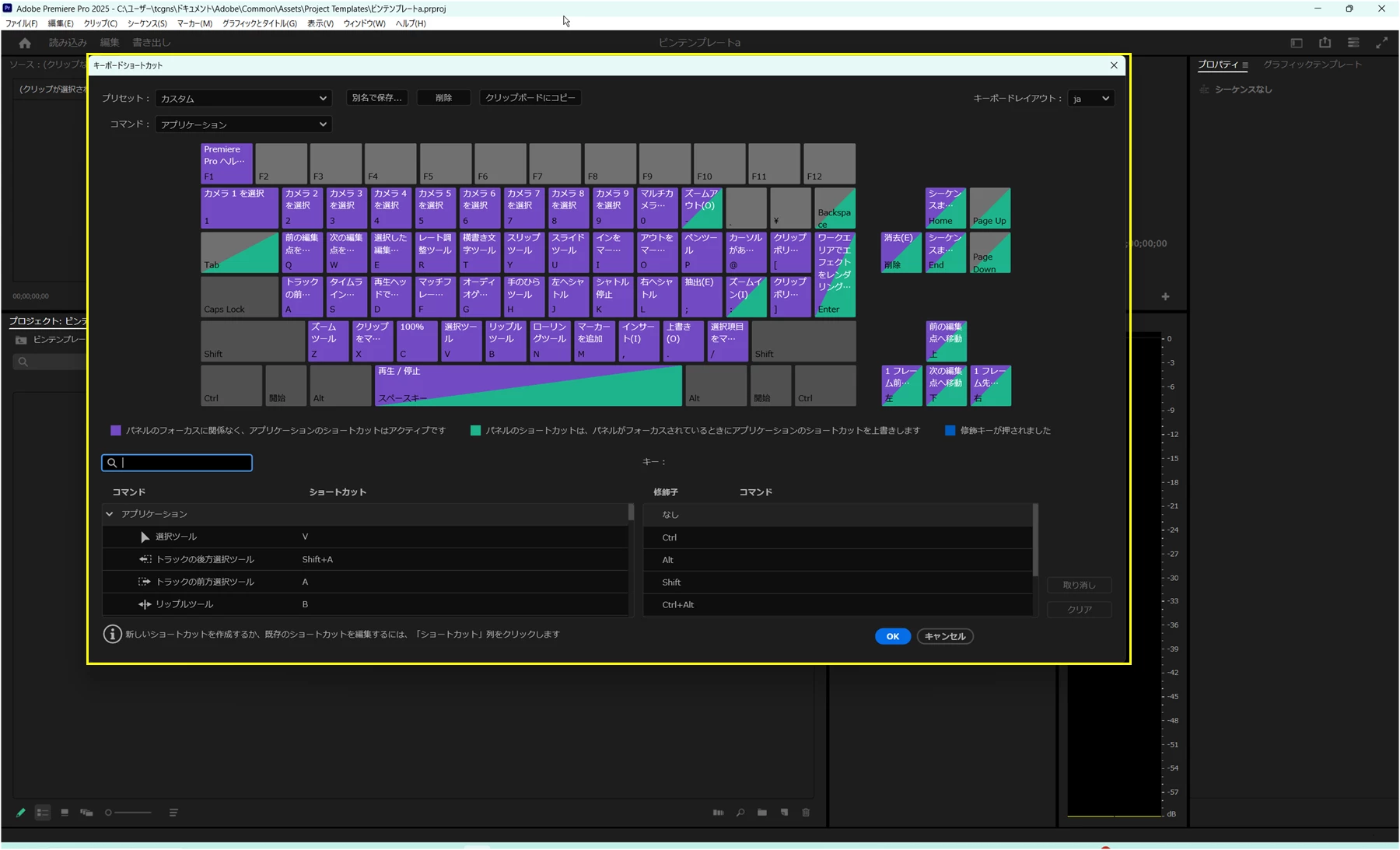Click the クリア button
Image resolution: width=1400 pixels, height=850 pixels.
click(1080, 610)
